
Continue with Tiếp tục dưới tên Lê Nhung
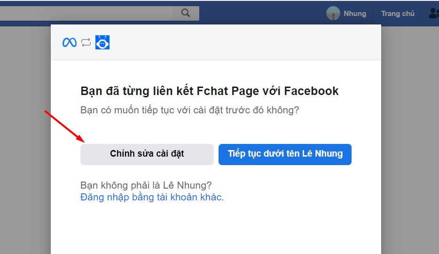(285, 154)
